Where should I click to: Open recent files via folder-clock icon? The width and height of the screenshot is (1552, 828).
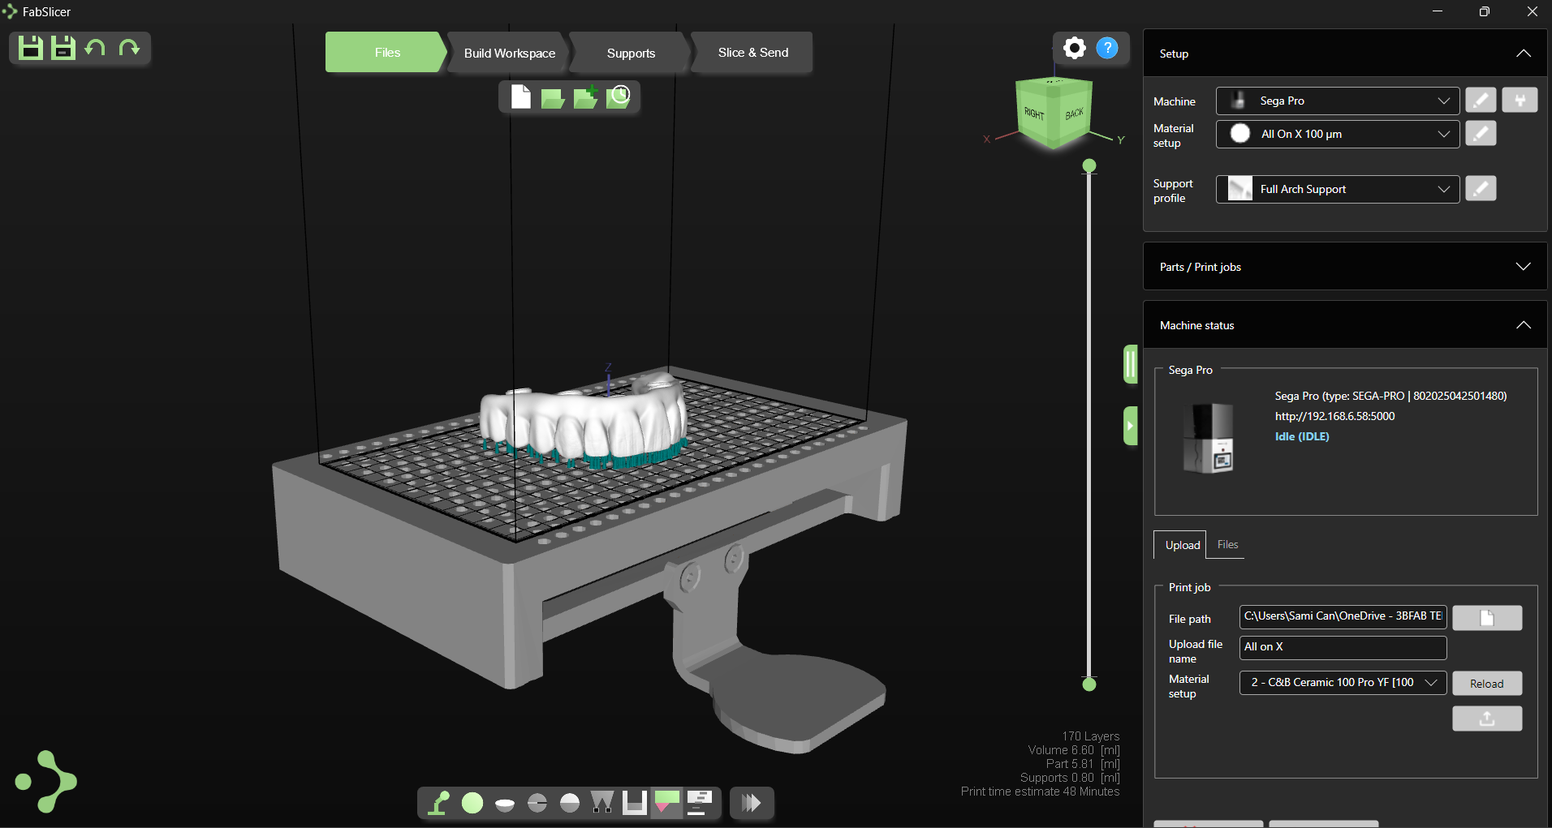pyautogui.click(x=619, y=97)
